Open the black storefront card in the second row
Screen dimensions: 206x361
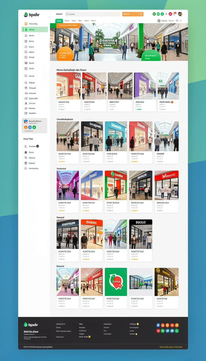pyautogui.click(x=92, y=143)
